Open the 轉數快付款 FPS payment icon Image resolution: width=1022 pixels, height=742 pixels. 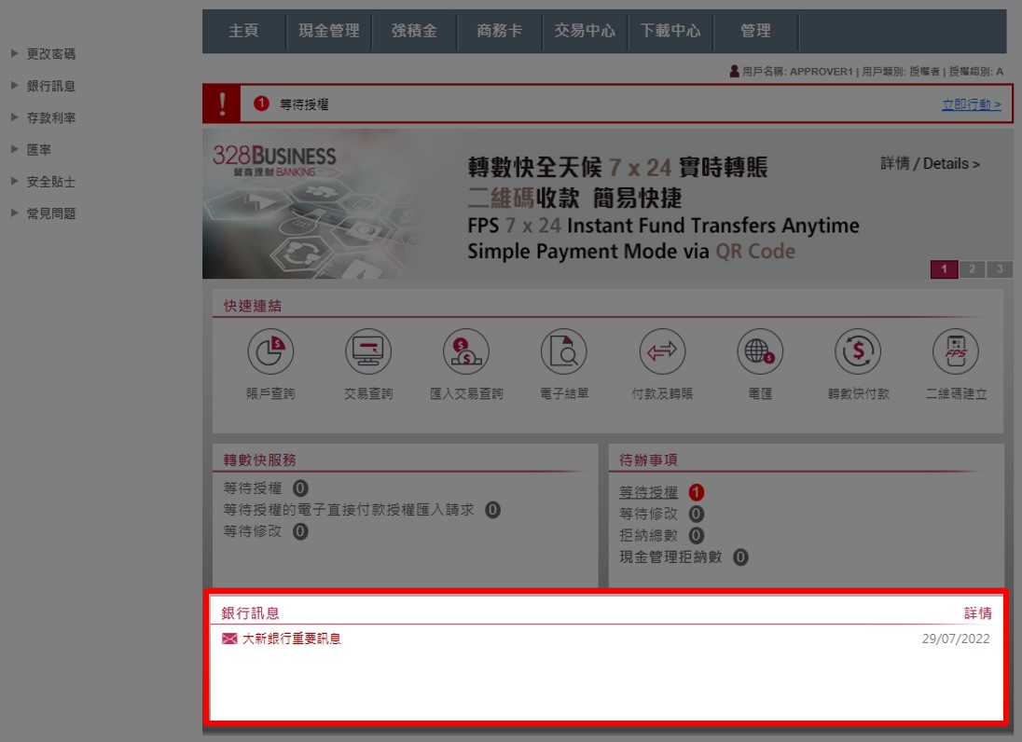click(x=857, y=352)
